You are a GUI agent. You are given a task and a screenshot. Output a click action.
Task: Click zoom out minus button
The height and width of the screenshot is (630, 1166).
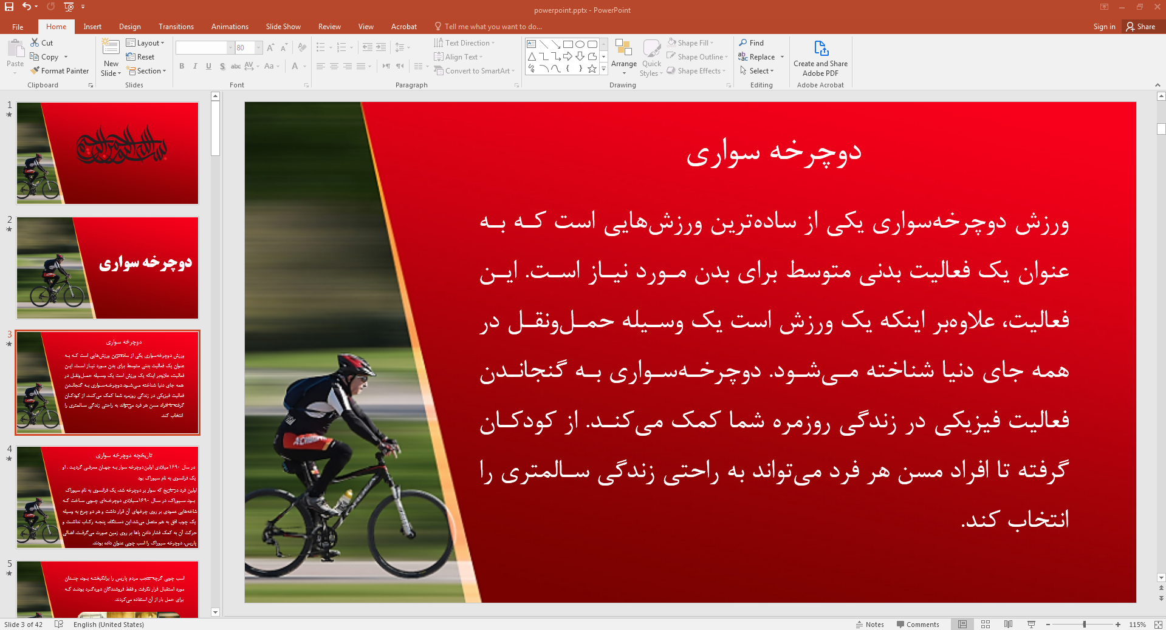(x=1048, y=625)
